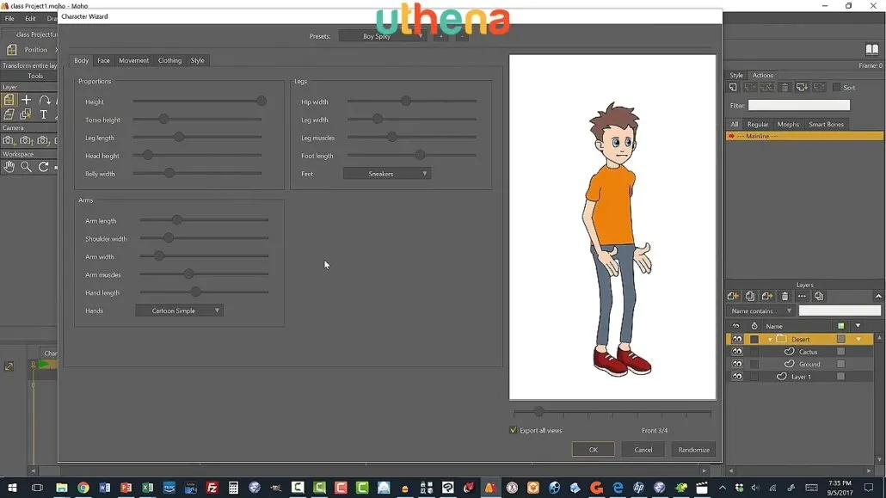Show the Smart Bones actions filter tab
Viewport: 886px width, 498px height.
pos(826,125)
